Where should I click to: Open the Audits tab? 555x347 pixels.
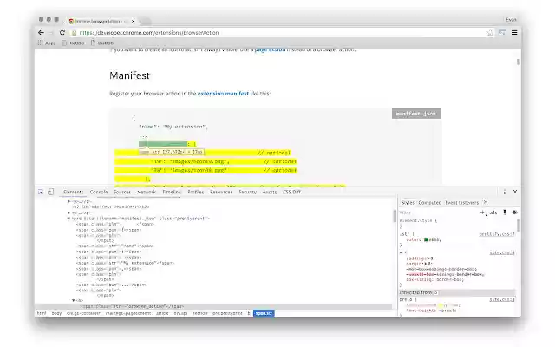point(270,192)
